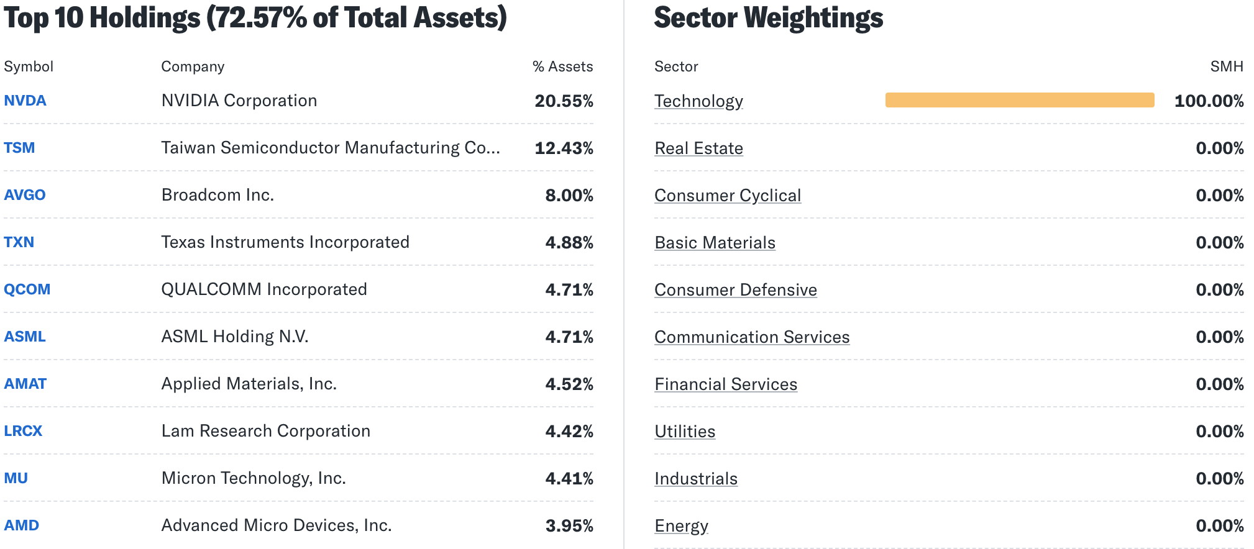Open the Technology sector link
The width and height of the screenshot is (1254, 549).
click(698, 101)
